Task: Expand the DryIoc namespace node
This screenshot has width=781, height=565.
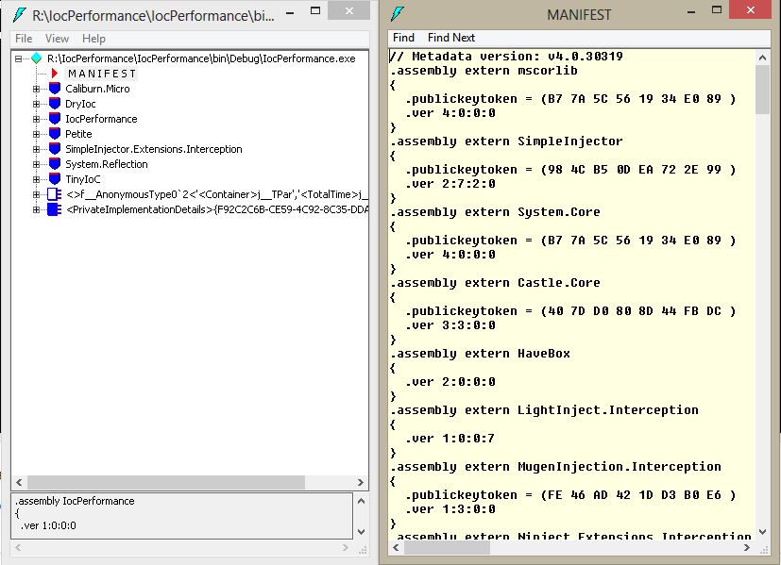Action: [37, 104]
